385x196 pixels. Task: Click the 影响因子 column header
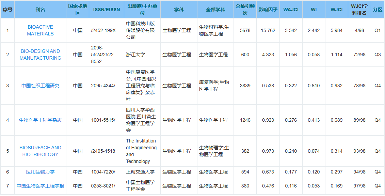pyautogui.click(x=268, y=10)
